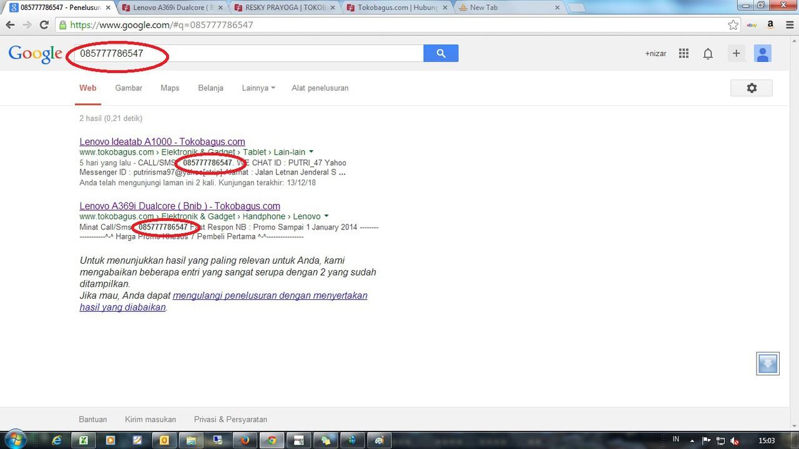This screenshot has height=449, width=799.
Task: Bookmark this page with the star icon
Action: pyautogui.click(x=733, y=25)
